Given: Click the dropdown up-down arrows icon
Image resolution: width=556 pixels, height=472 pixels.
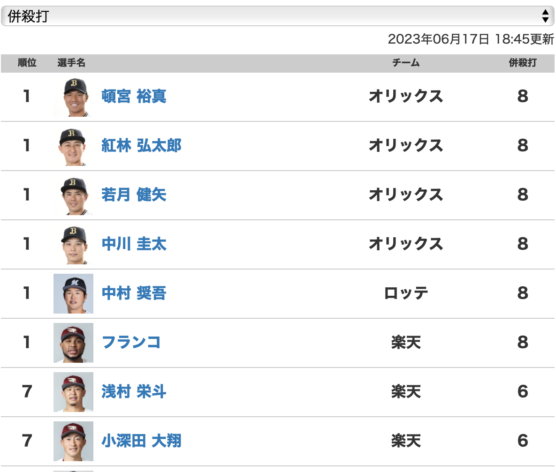Looking at the screenshot, I should click(545, 16).
